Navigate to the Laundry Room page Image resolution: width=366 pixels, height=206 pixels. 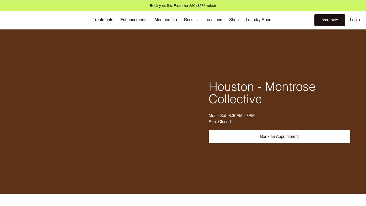point(259,20)
